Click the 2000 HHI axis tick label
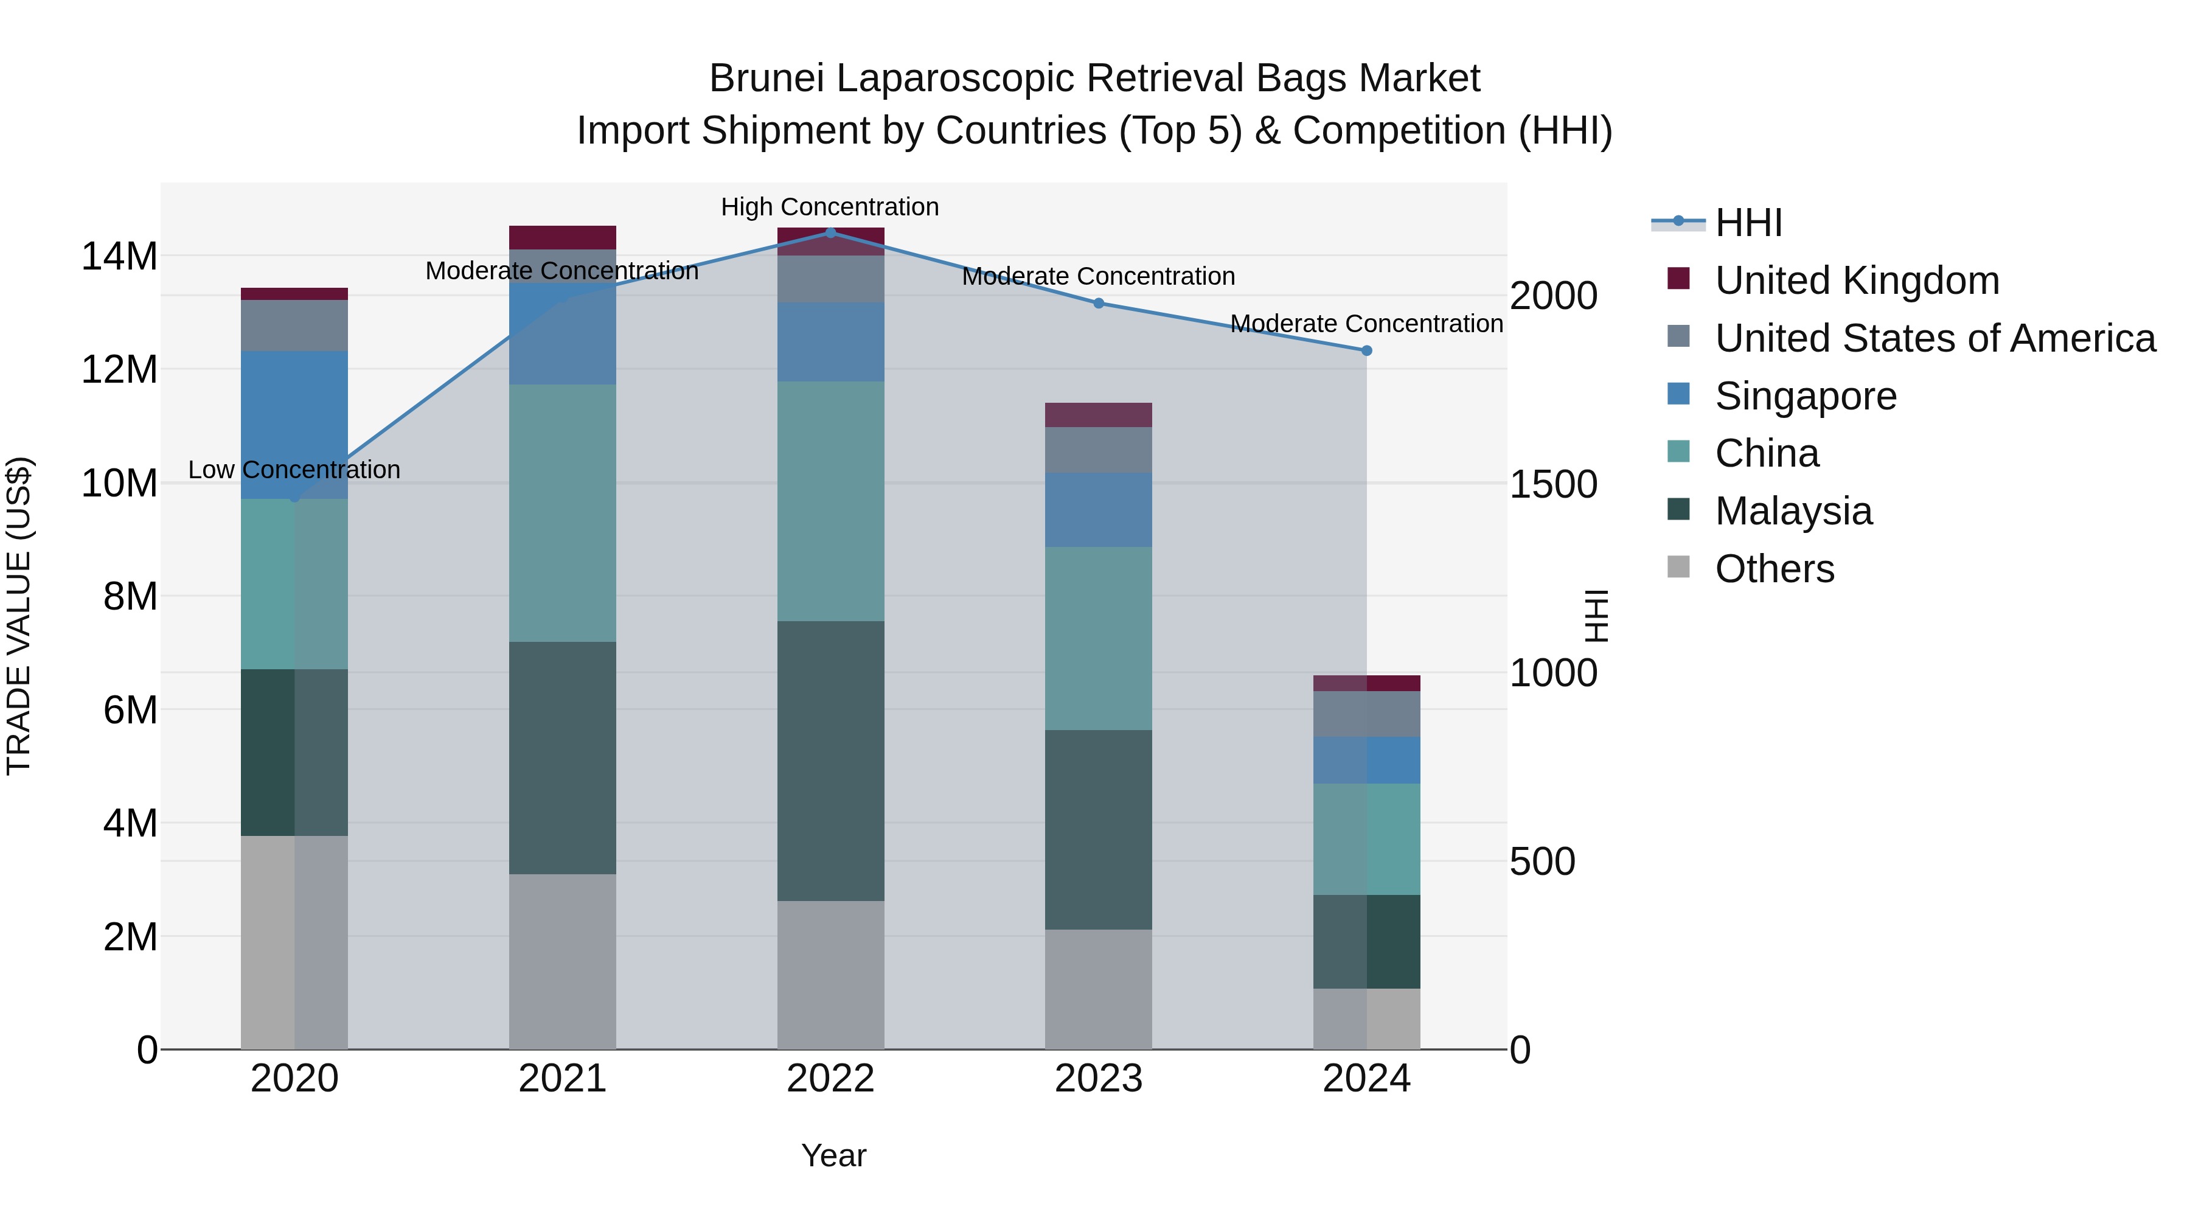This screenshot has width=2190, height=1232. 1554,296
